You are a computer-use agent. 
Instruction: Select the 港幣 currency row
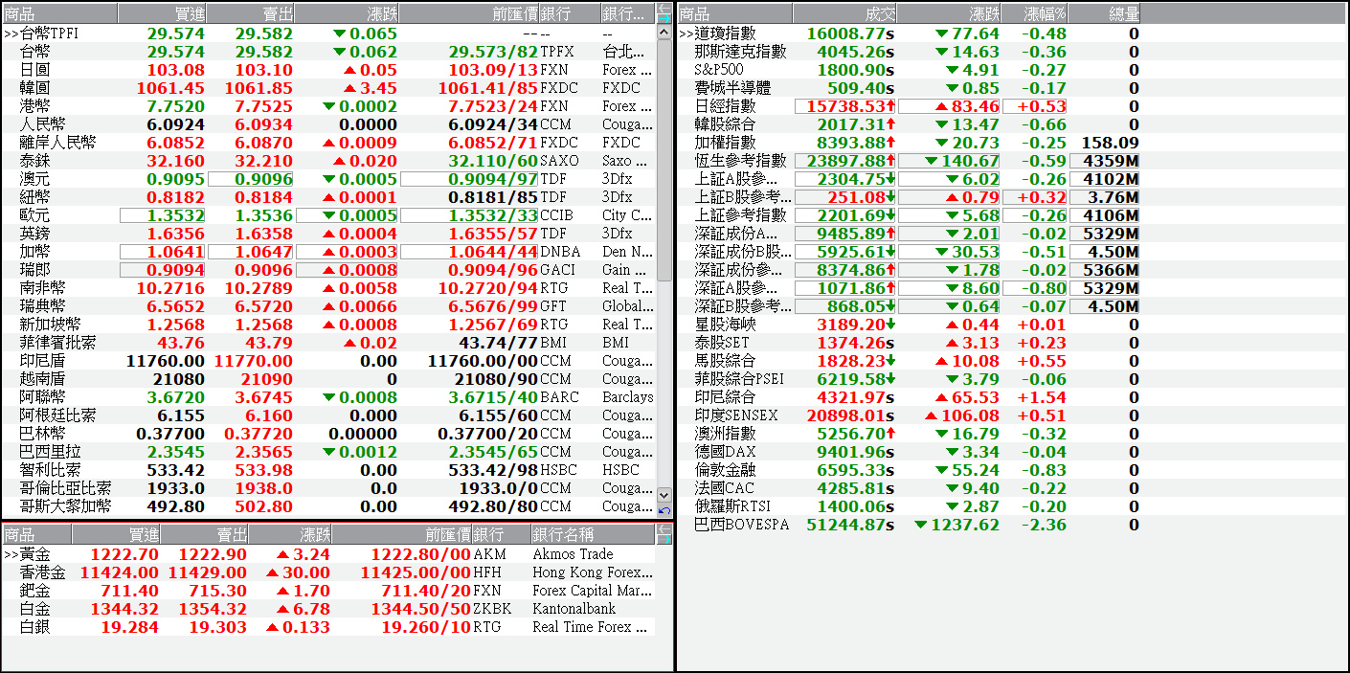click(329, 106)
